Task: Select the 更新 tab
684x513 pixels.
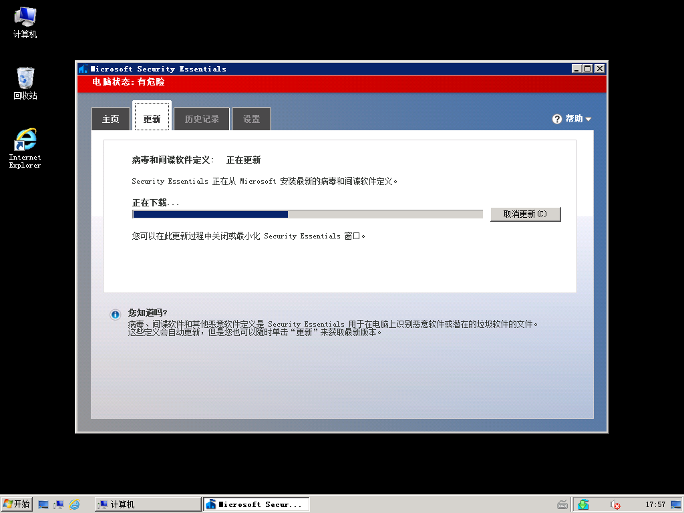Action: coord(152,117)
